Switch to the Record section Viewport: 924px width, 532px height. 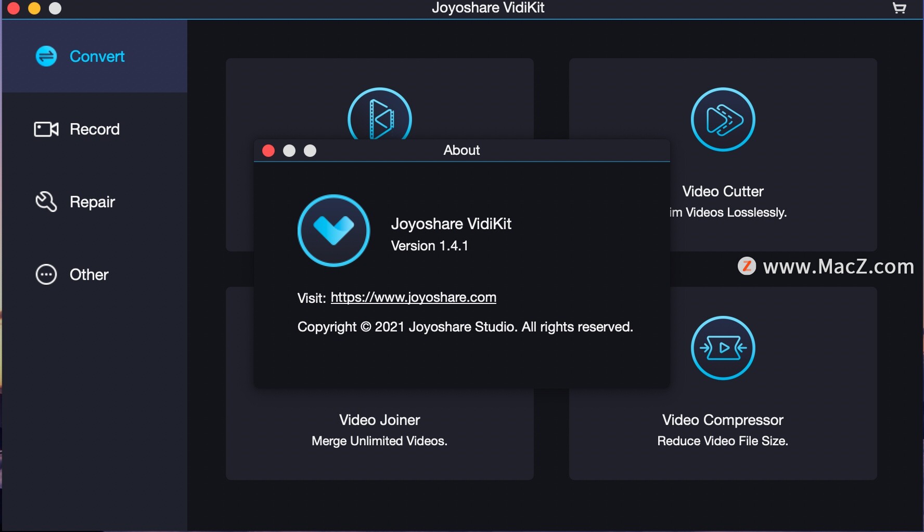94,129
